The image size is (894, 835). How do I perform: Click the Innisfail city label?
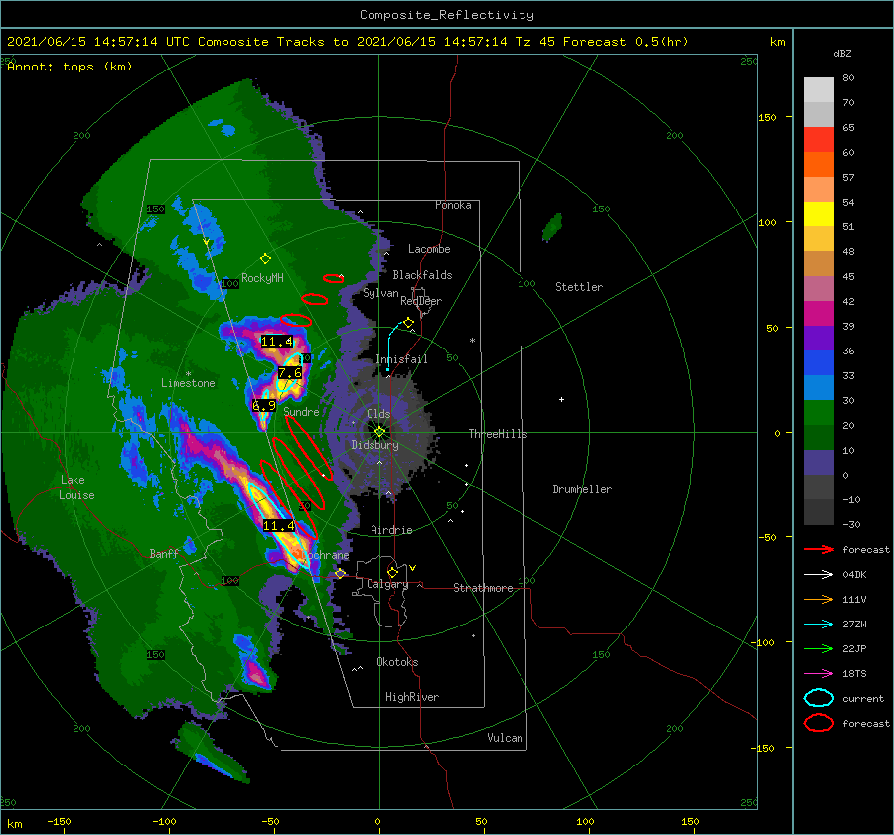tap(401, 359)
